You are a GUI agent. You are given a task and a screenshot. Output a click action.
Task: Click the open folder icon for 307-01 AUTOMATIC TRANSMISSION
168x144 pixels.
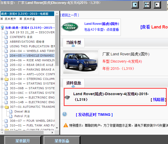pos(7,107)
